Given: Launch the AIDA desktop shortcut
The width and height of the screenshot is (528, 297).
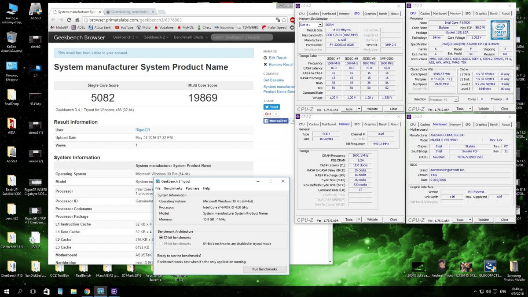Looking at the screenshot, I should click(x=12, y=126).
